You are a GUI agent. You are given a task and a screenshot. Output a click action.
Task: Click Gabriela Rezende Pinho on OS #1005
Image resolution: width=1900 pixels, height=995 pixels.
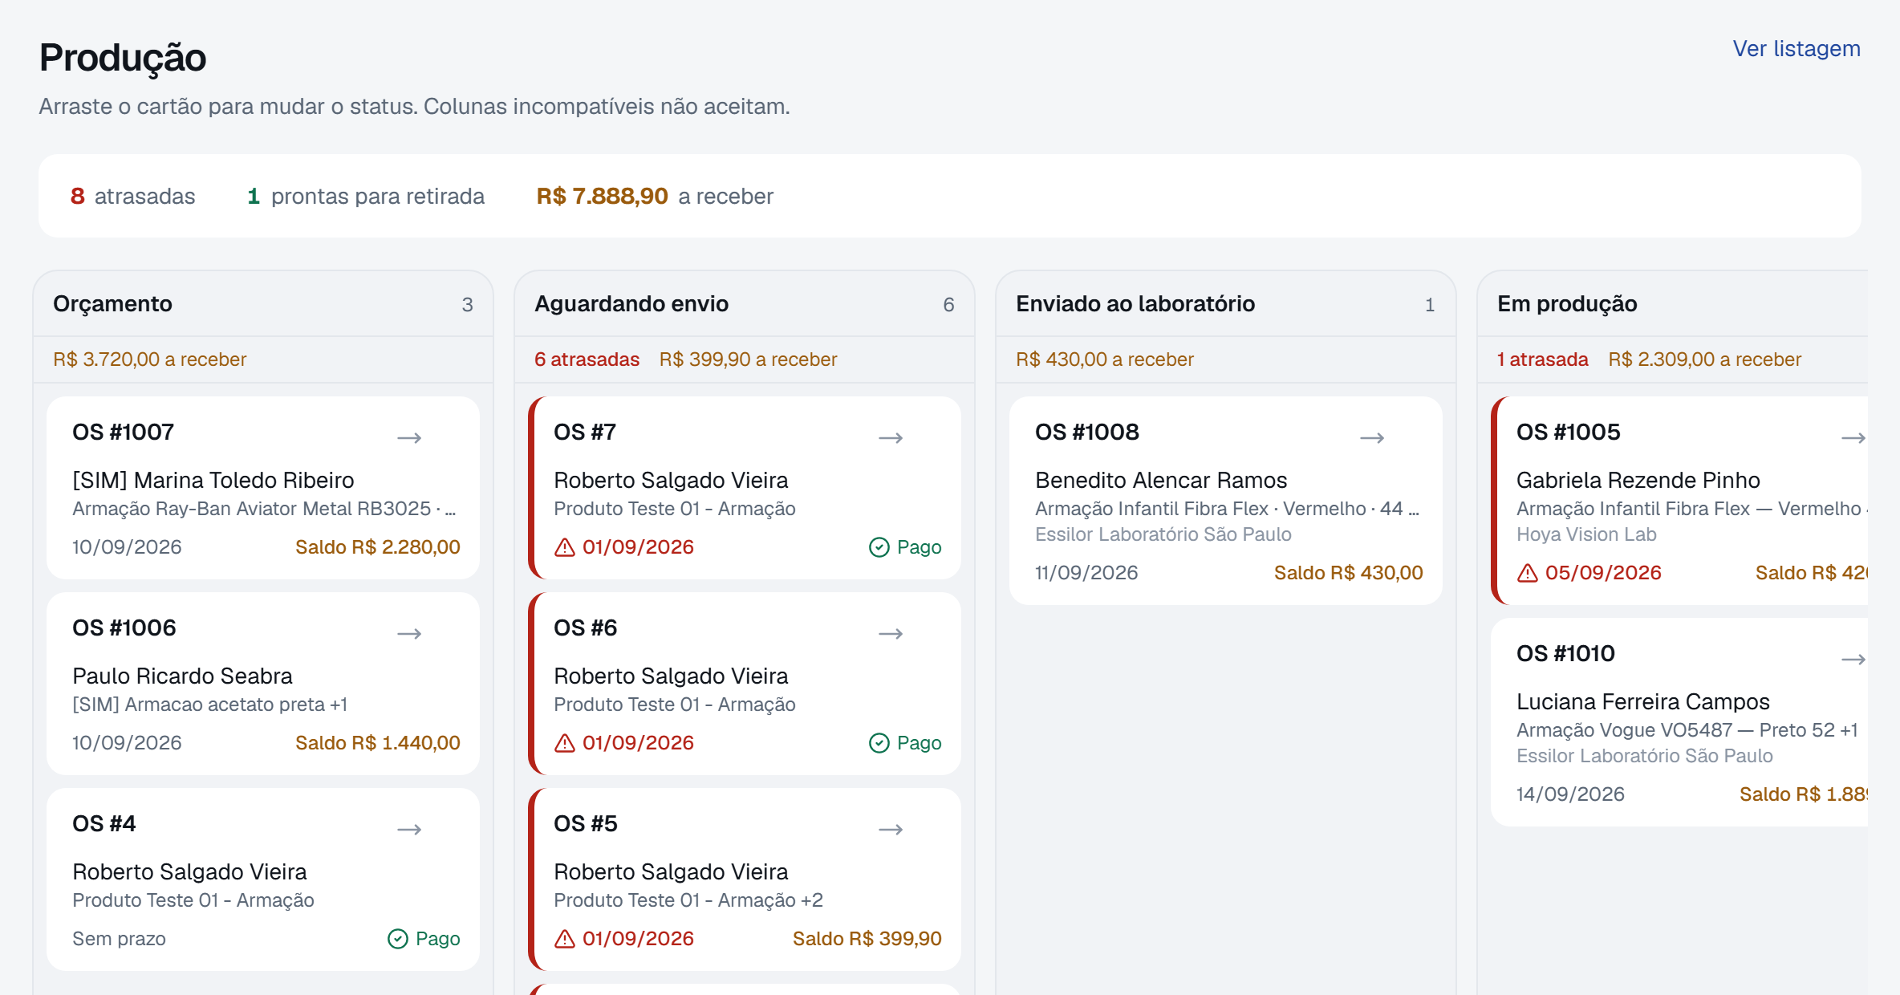coord(1638,480)
